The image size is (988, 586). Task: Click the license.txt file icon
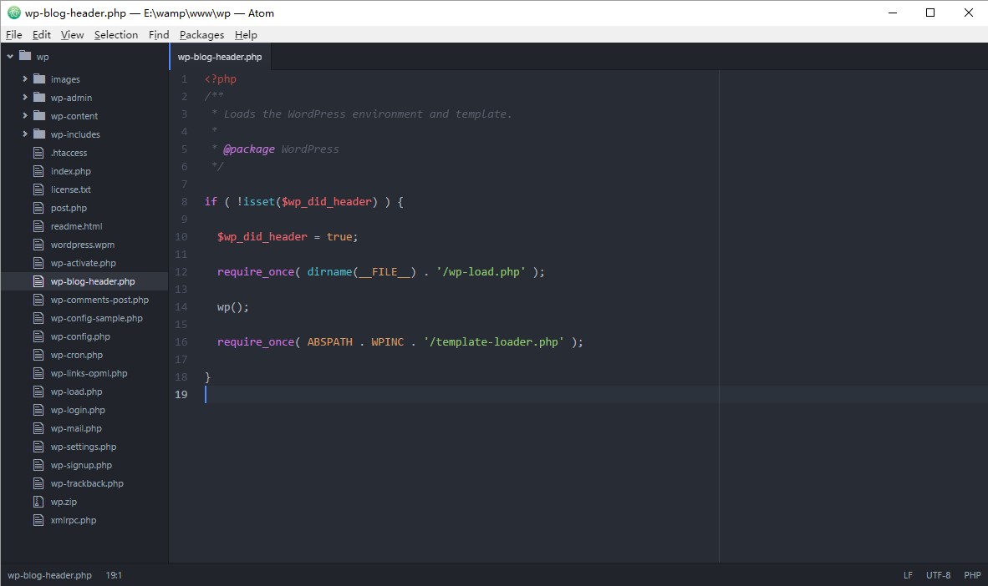point(38,189)
